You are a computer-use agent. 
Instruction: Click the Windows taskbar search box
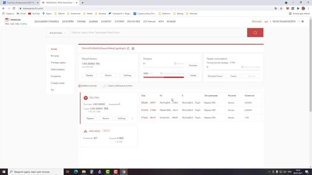[x=36, y=172]
